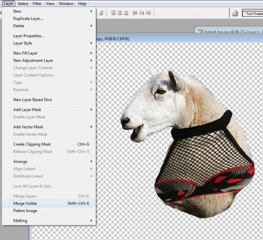This screenshot has width=263, height=240.
Task: Expand the Arrange submenu
Action: [49, 161]
